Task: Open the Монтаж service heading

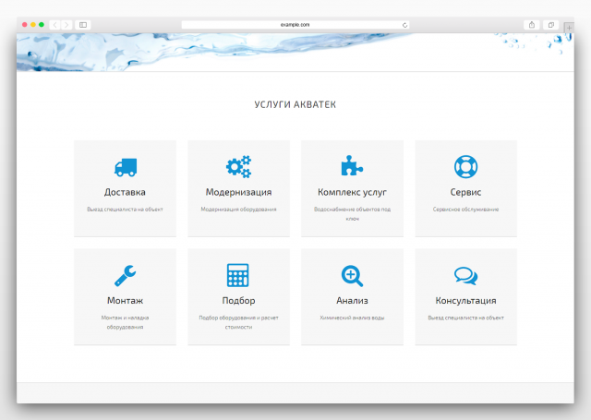Action: point(126,301)
